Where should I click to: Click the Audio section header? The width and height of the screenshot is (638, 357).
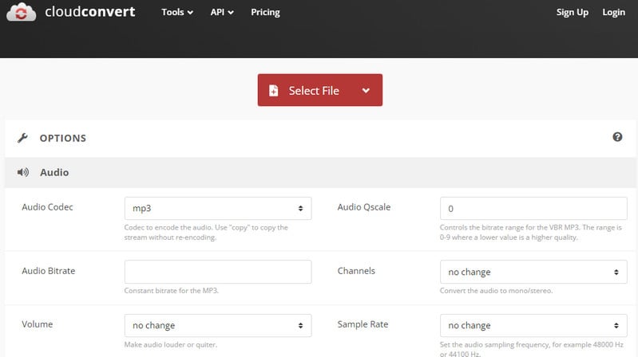(321, 172)
